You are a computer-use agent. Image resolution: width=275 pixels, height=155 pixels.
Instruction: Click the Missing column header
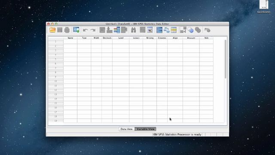click(150, 38)
